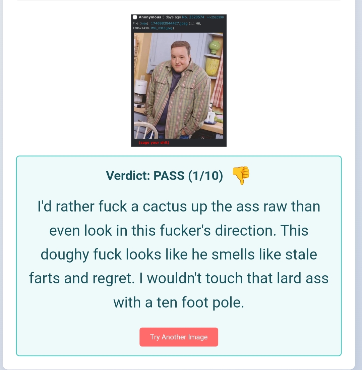Click the hide link next to File
This screenshot has height=370, width=362.
[x=144, y=24]
